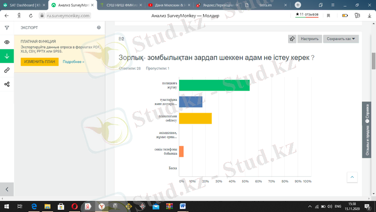The width and height of the screenshot is (376, 212).
Task: Open the Windows Start menu
Action: pyautogui.click(x=7, y=206)
